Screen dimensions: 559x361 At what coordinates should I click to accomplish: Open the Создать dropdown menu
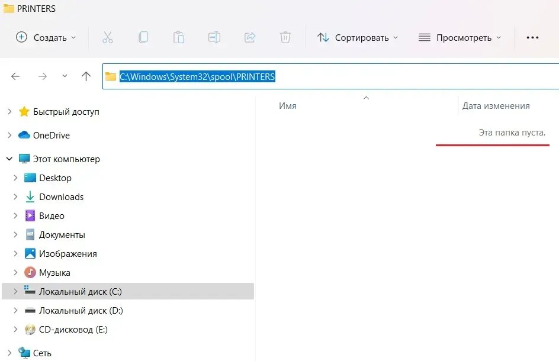coord(46,37)
